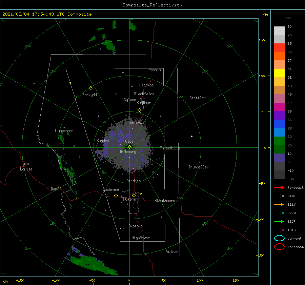Click the ThreeHills label

coord(170,148)
